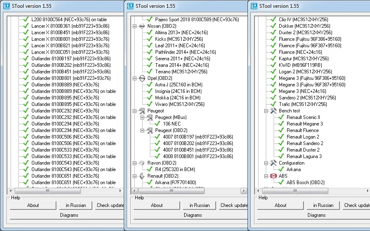This screenshot has width=370, height=231.
Task: Collapse the top-level Peugeot node
Action: click(134, 111)
